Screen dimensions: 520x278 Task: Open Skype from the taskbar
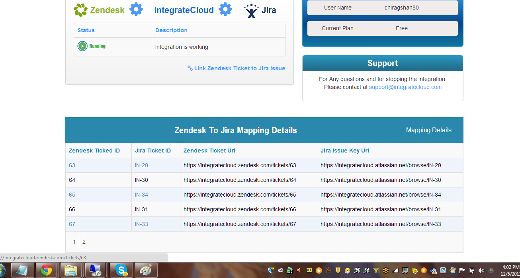click(x=121, y=270)
